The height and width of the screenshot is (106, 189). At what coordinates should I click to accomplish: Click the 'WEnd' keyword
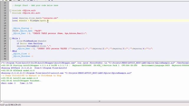[14, 51]
